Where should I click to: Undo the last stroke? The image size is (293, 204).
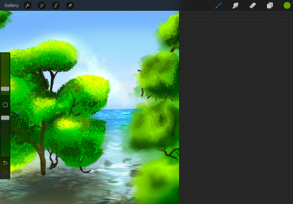[x=5, y=163]
